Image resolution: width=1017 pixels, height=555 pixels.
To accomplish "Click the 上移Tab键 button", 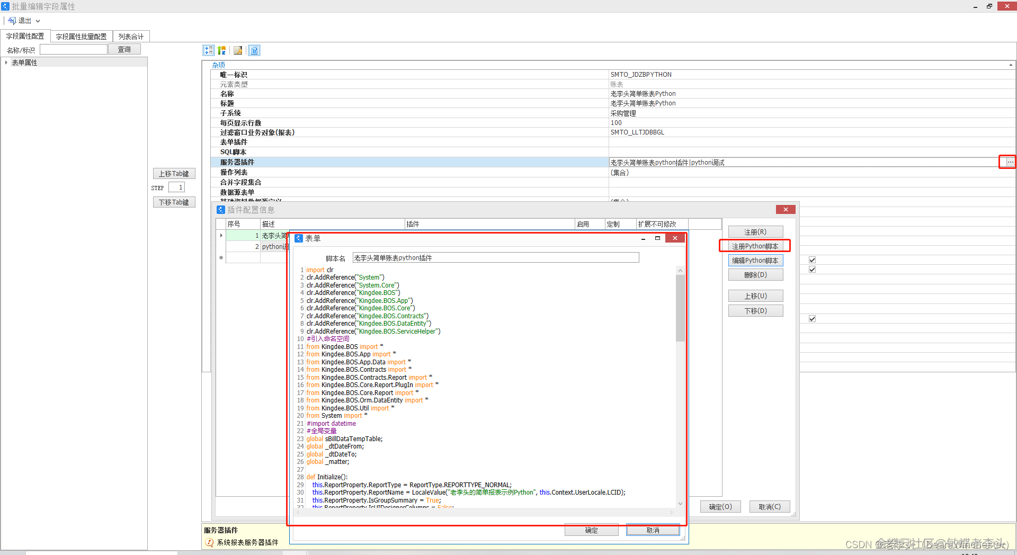I will click(x=174, y=174).
